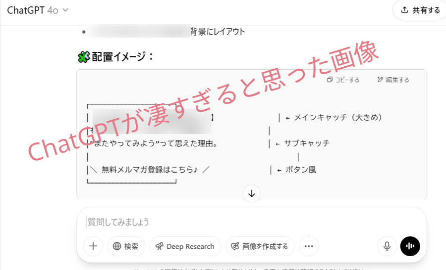Click the 共有する share button
446x270 pixels.
[420, 10]
